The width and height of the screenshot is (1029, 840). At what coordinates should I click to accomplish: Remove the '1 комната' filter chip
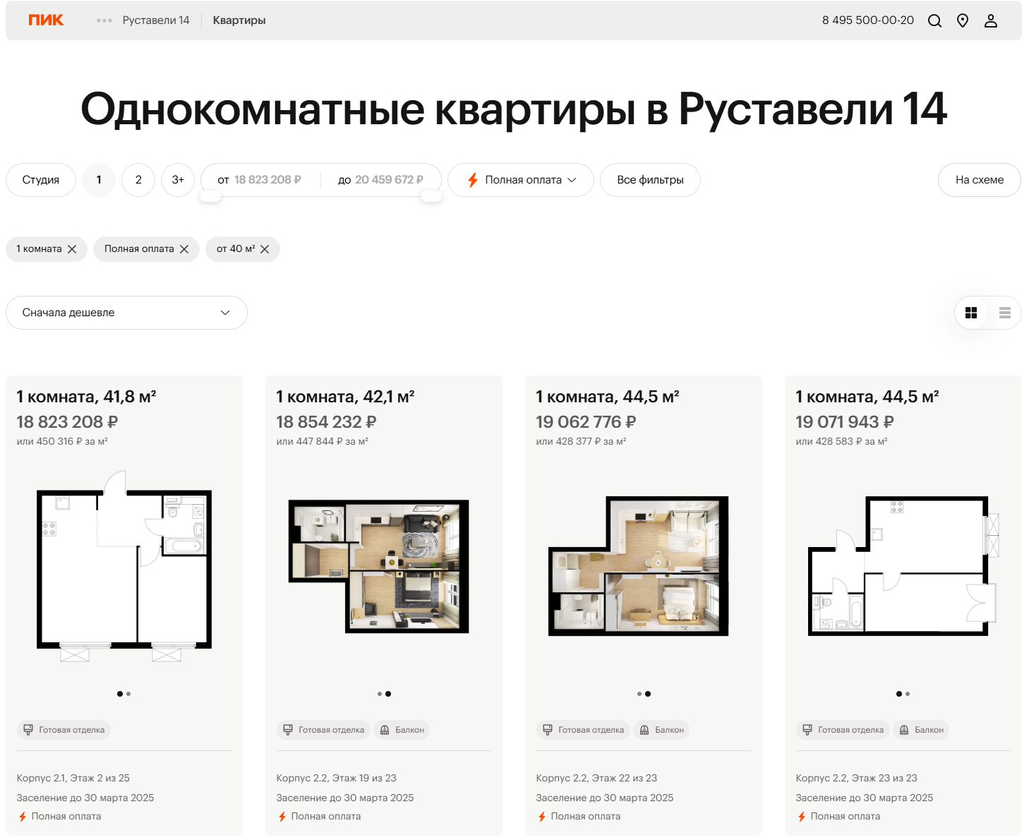click(x=72, y=249)
